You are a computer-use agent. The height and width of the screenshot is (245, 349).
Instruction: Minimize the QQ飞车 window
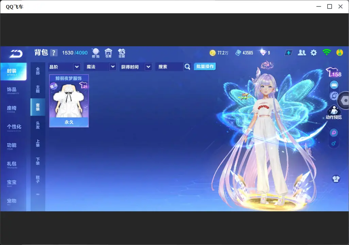click(x=319, y=7)
